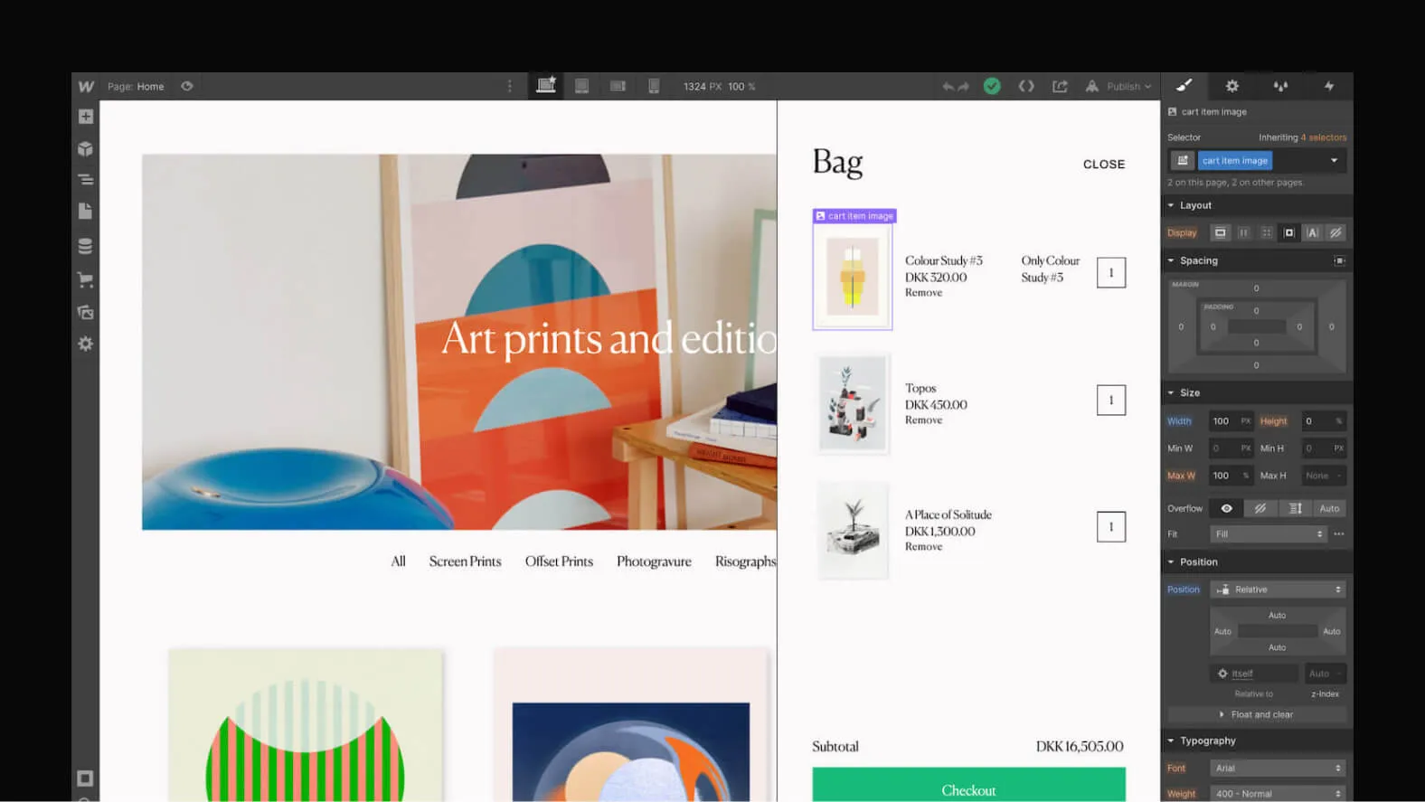Open the project Settings gear in left sidebar

(86, 344)
